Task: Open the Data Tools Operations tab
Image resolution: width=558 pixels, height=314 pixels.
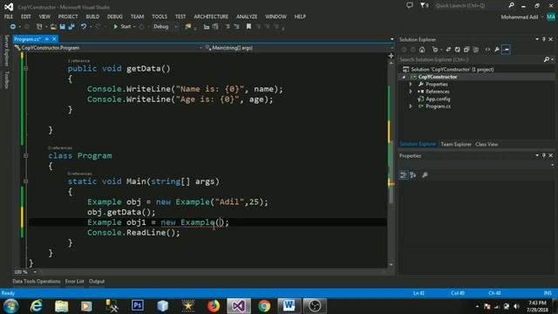Action: pyautogui.click(x=37, y=282)
